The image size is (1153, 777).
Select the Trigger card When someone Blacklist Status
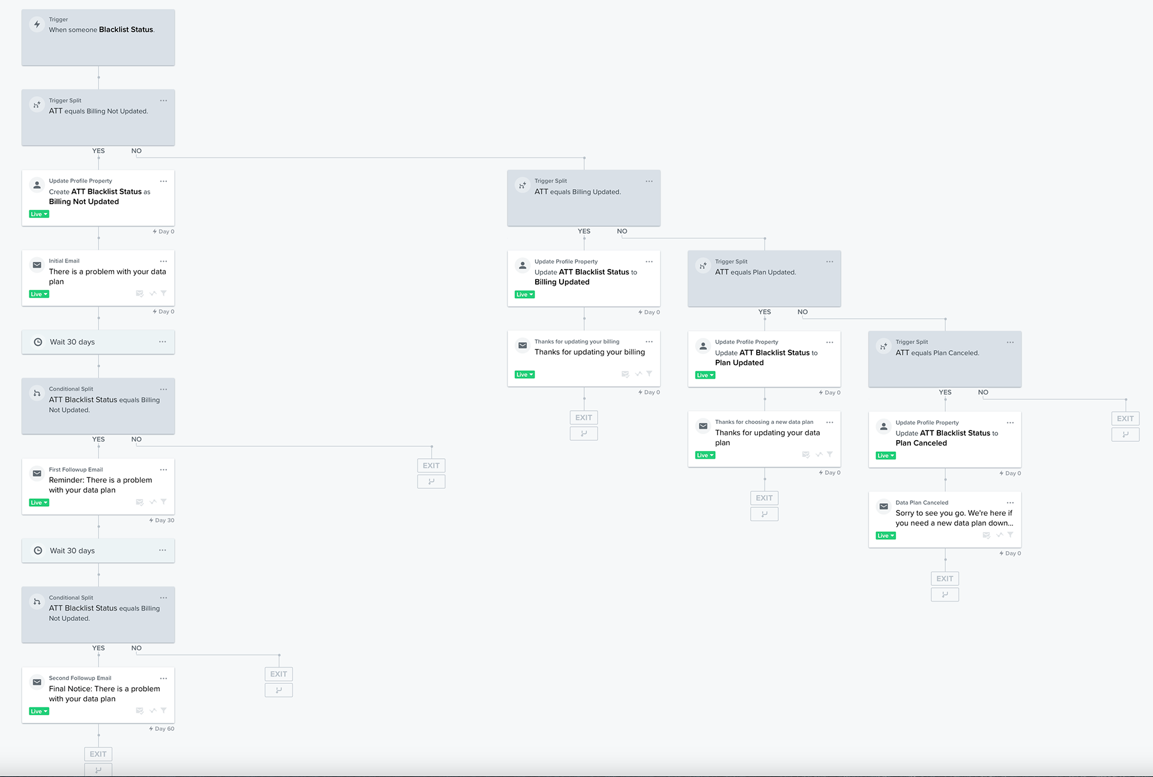click(98, 37)
